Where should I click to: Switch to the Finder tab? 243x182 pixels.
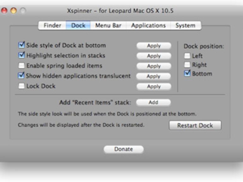52,26
